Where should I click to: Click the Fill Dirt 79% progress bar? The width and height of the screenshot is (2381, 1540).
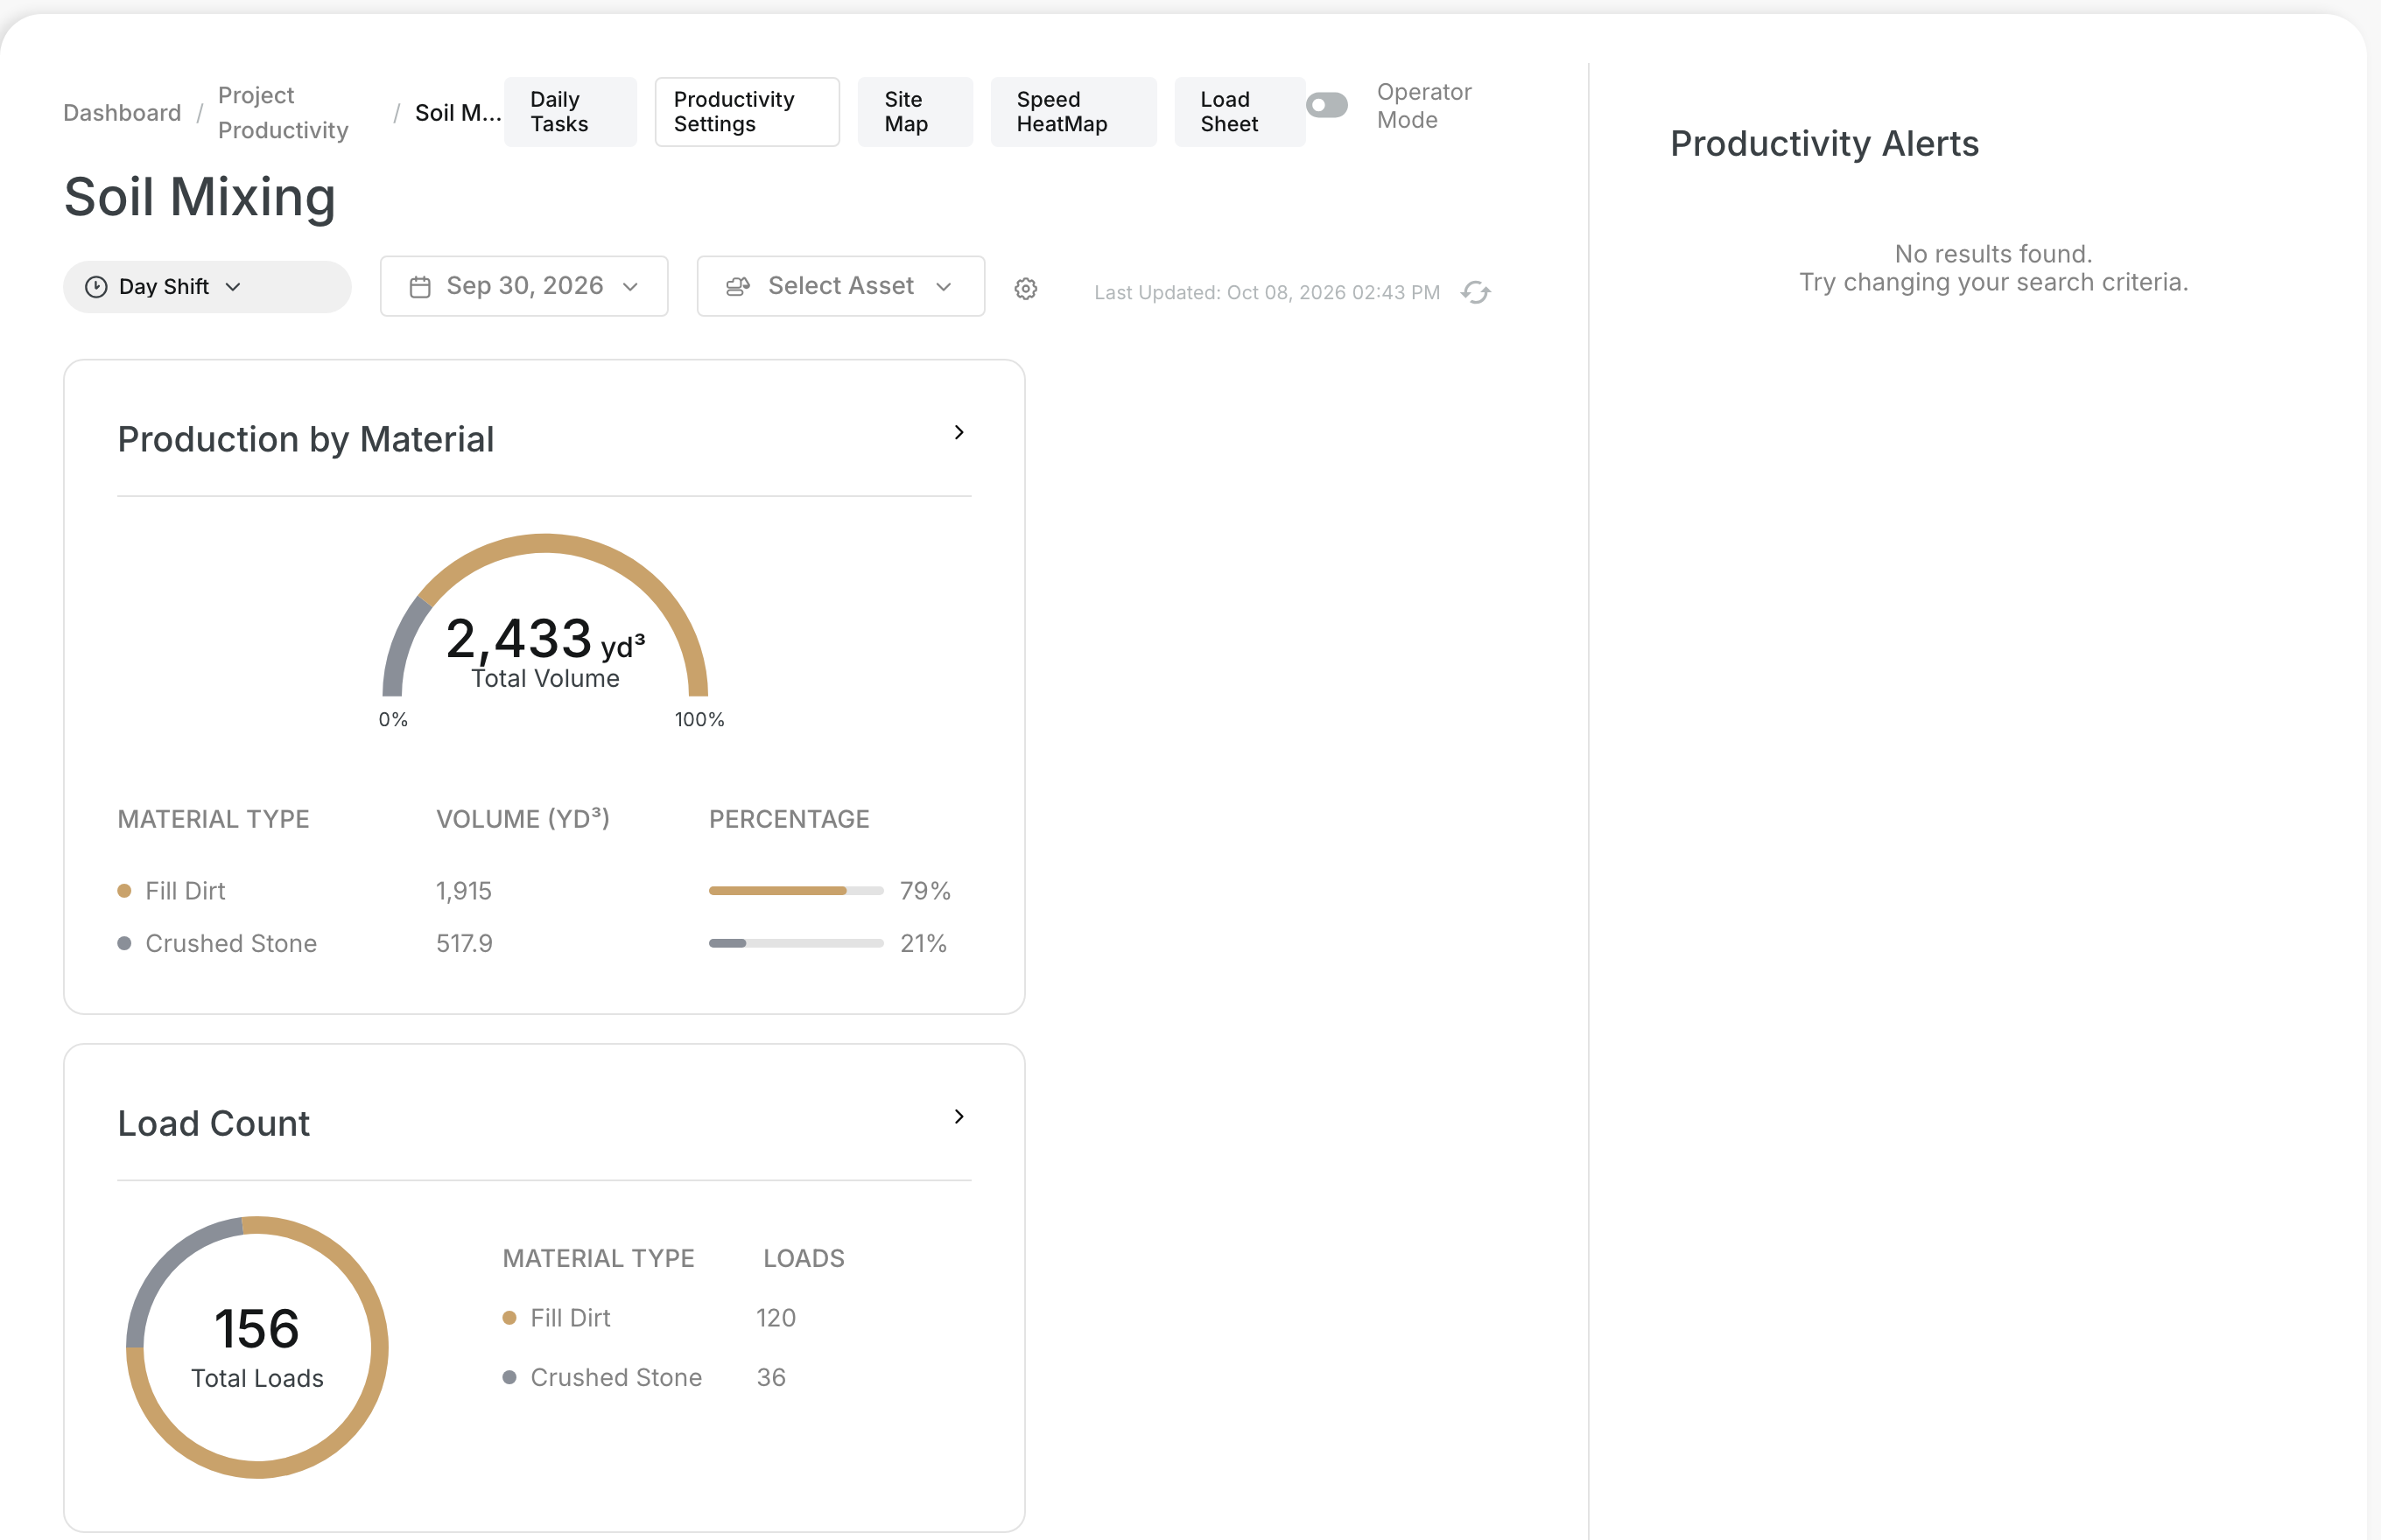point(797,890)
